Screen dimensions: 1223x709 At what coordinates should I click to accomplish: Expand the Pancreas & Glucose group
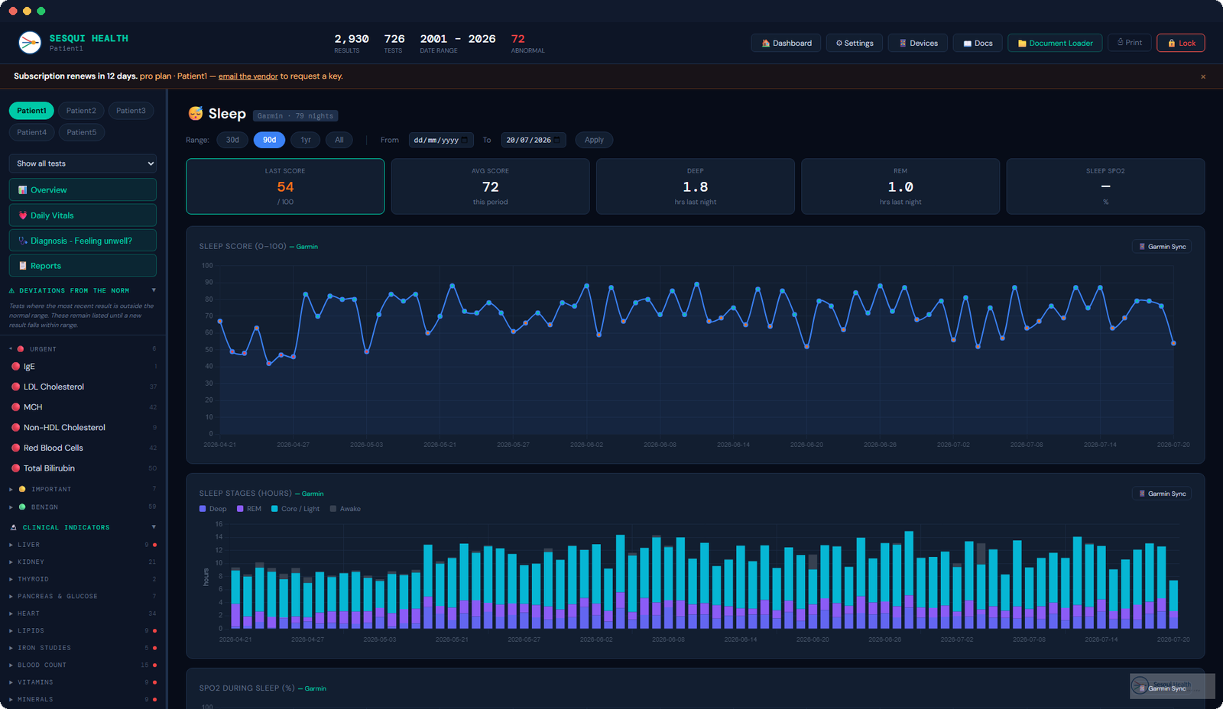(x=83, y=597)
